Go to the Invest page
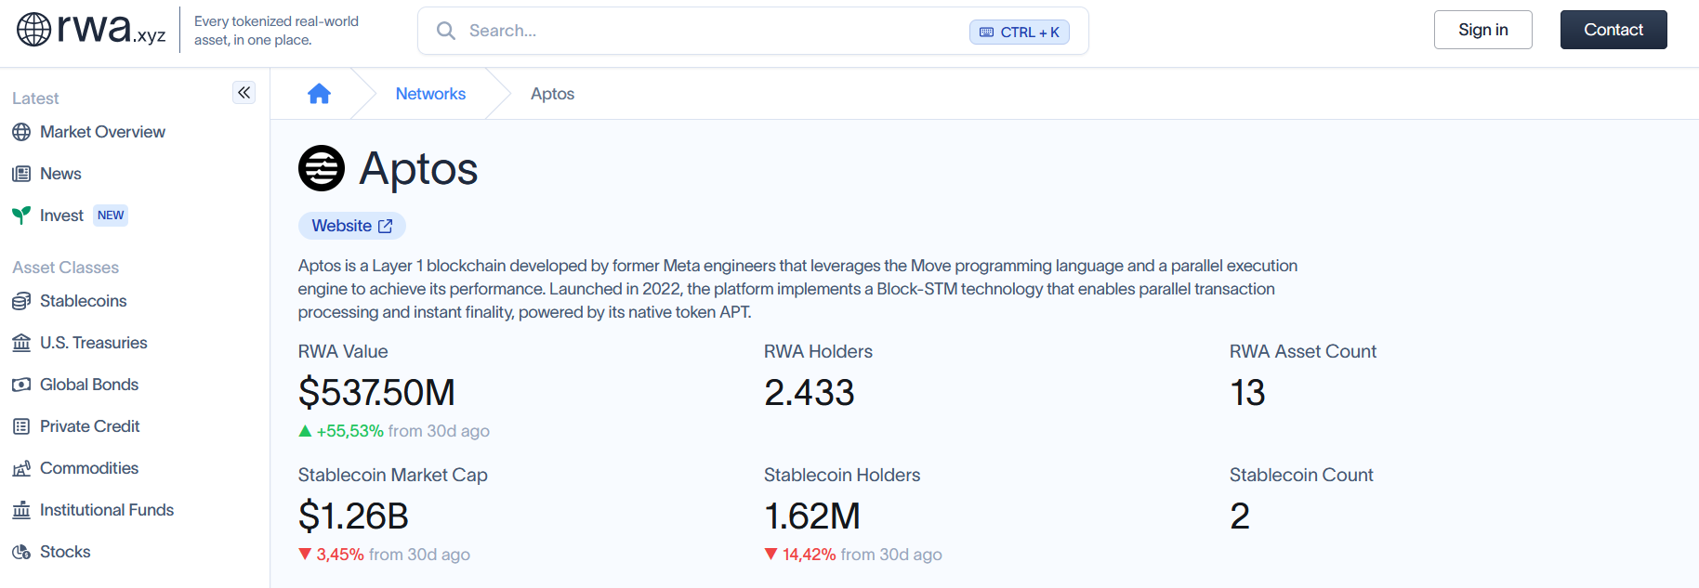Screen dimensions: 1699x588 pyautogui.click(x=61, y=216)
